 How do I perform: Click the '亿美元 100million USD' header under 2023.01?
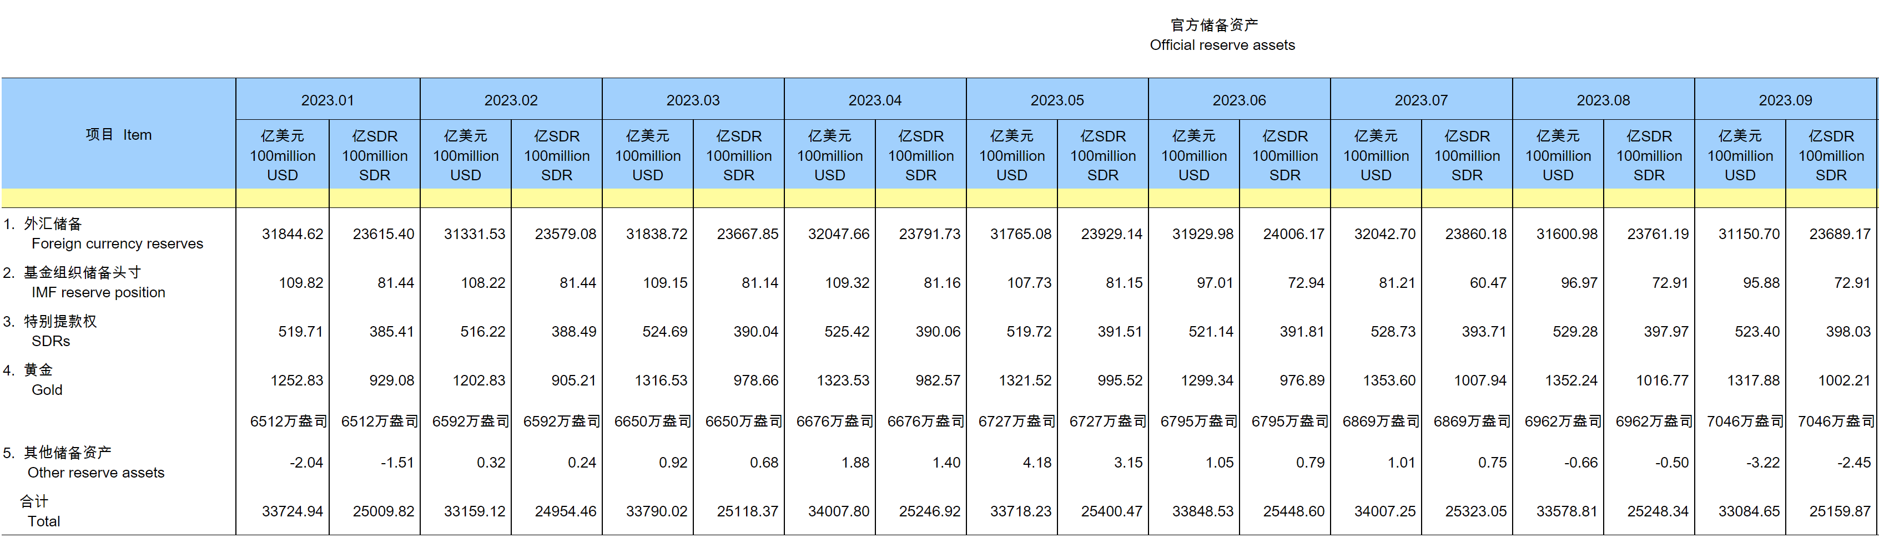pos(283,155)
